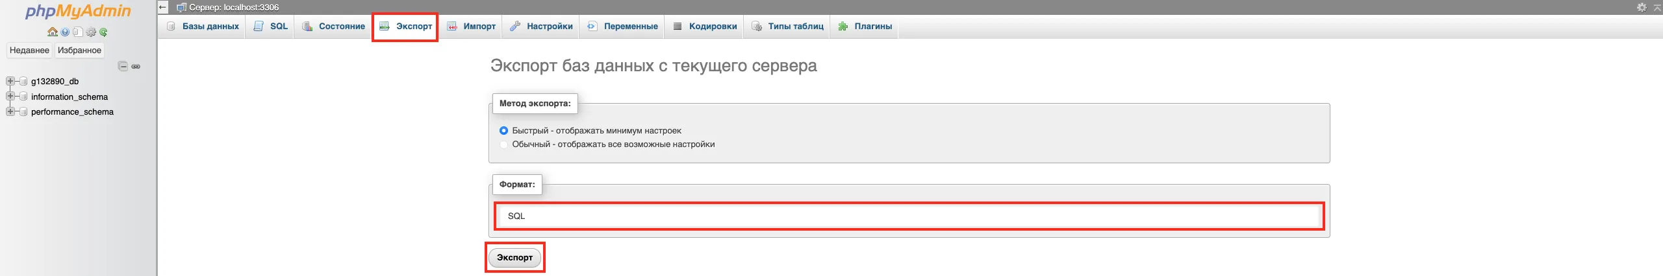1663x276 pixels.
Task: Open navigation panel settings gear icon
Action: coord(91,32)
